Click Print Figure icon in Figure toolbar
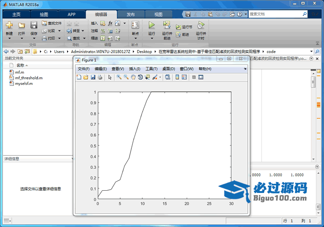This screenshot has height=227, width=324. 100,77
